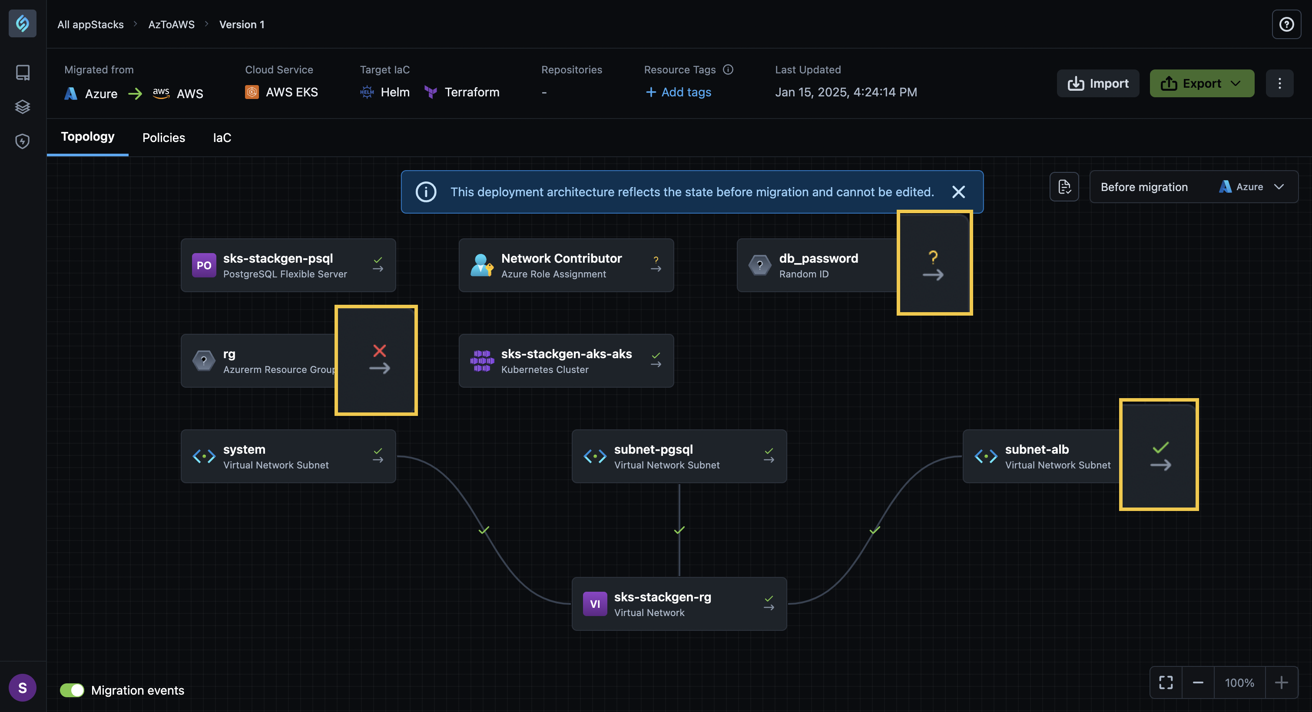Click unknown status icon on db_password node
The image size is (1312, 712).
coord(933,257)
